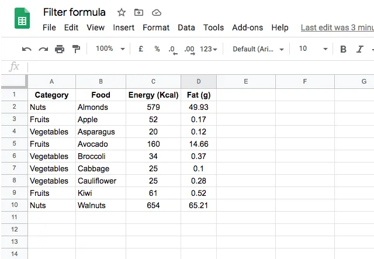Open the Last edit history link
This screenshot has width=374, height=259.
[x=337, y=27]
